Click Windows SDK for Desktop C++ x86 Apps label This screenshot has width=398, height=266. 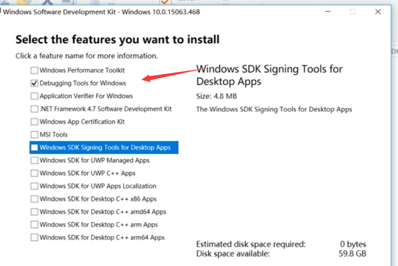click(x=98, y=199)
